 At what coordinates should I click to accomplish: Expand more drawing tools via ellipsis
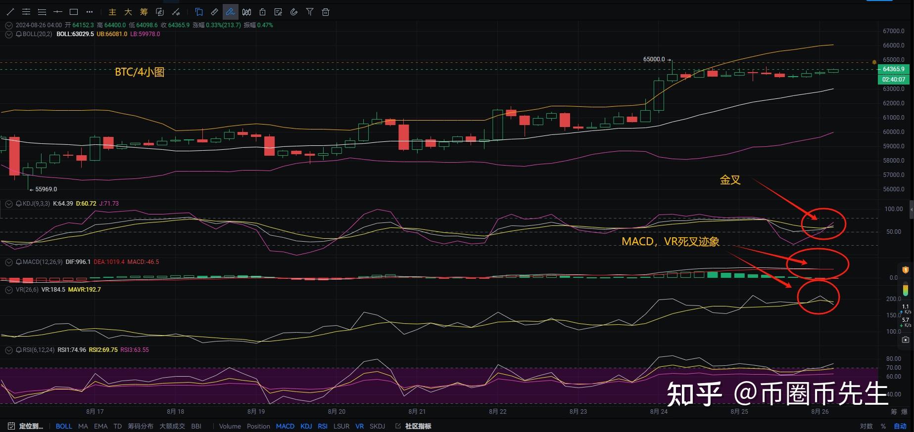click(x=90, y=12)
